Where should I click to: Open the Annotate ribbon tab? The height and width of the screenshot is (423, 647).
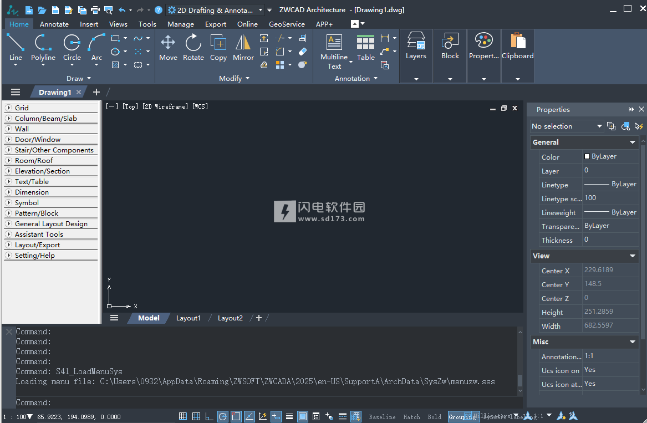click(54, 24)
